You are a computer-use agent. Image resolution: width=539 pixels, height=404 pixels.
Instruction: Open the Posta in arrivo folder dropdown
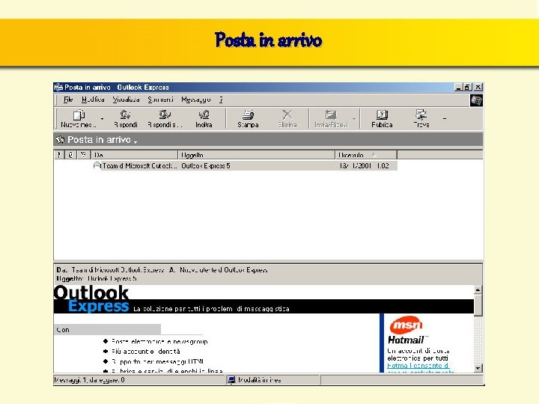tap(135, 141)
